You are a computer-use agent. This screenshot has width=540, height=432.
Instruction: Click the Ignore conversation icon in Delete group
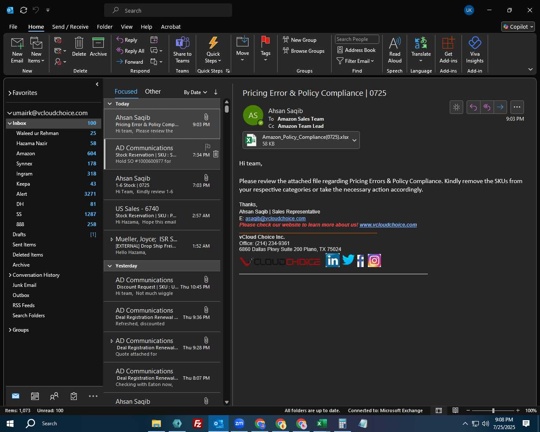click(x=58, y=40)
